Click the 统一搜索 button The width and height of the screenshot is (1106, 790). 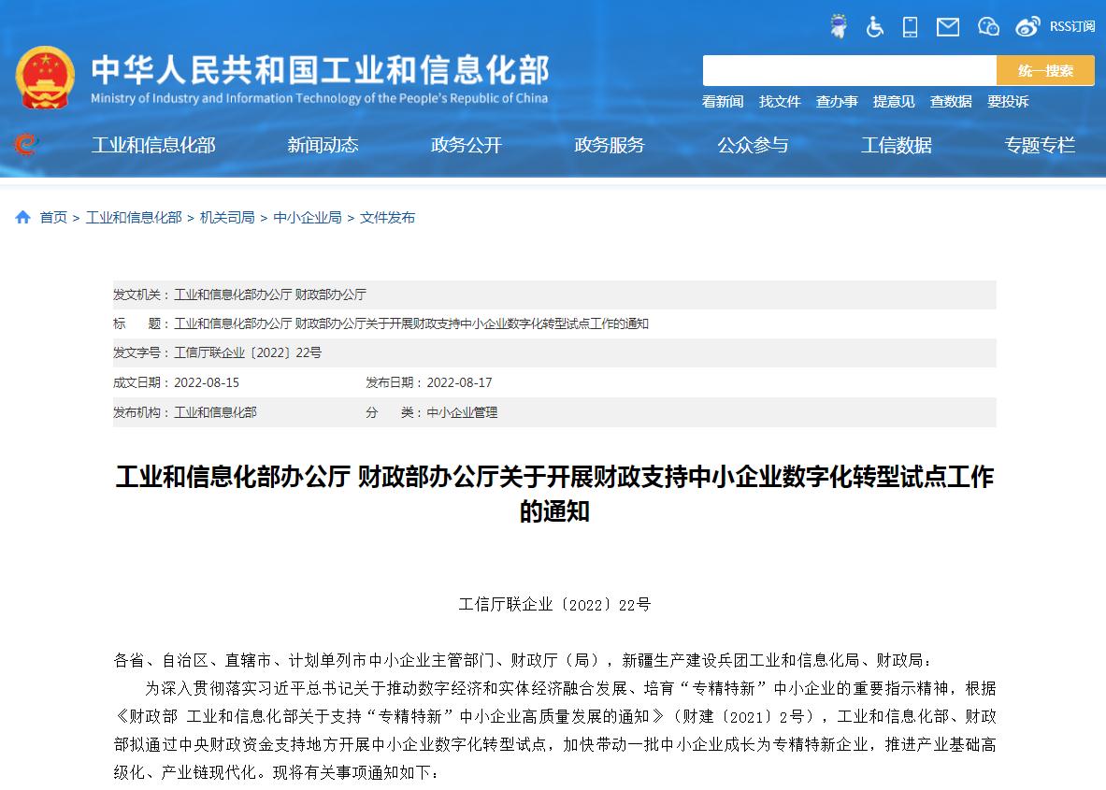click(1045, 71)
